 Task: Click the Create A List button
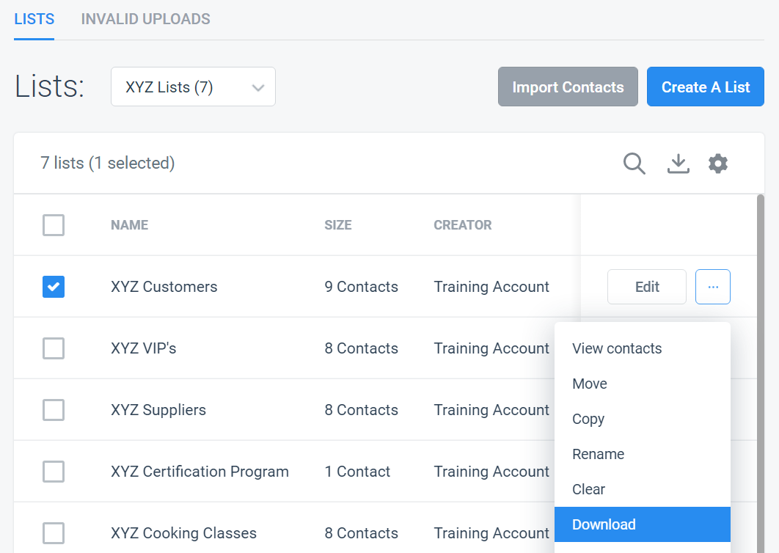coord(706,87)
